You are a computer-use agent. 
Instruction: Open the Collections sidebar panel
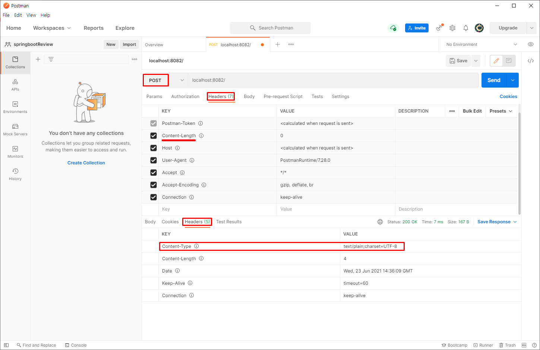pyautogui.click(x=15, y=63)
